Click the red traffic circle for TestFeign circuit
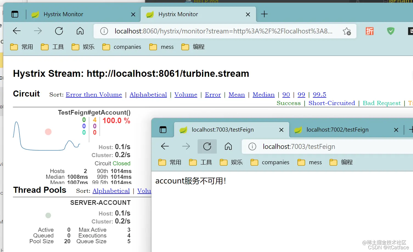 (x=48, y=132)
